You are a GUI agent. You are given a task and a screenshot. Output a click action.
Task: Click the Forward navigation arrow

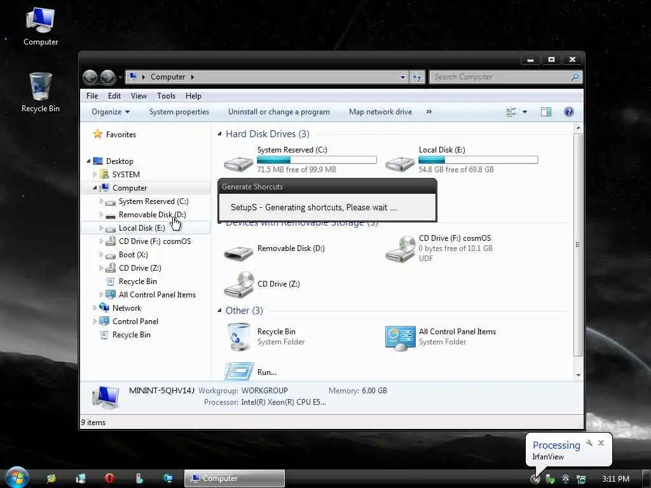pos(108,77)
